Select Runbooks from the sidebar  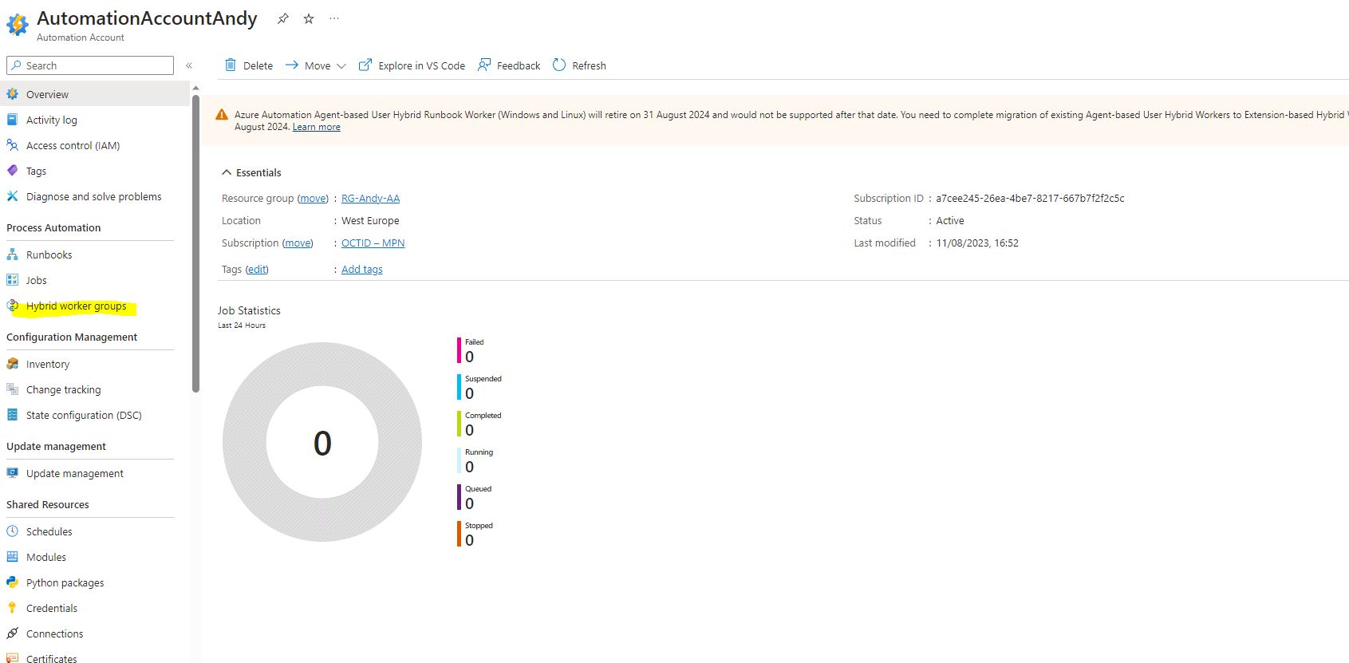pyautogui.click(x=49, y=255)
